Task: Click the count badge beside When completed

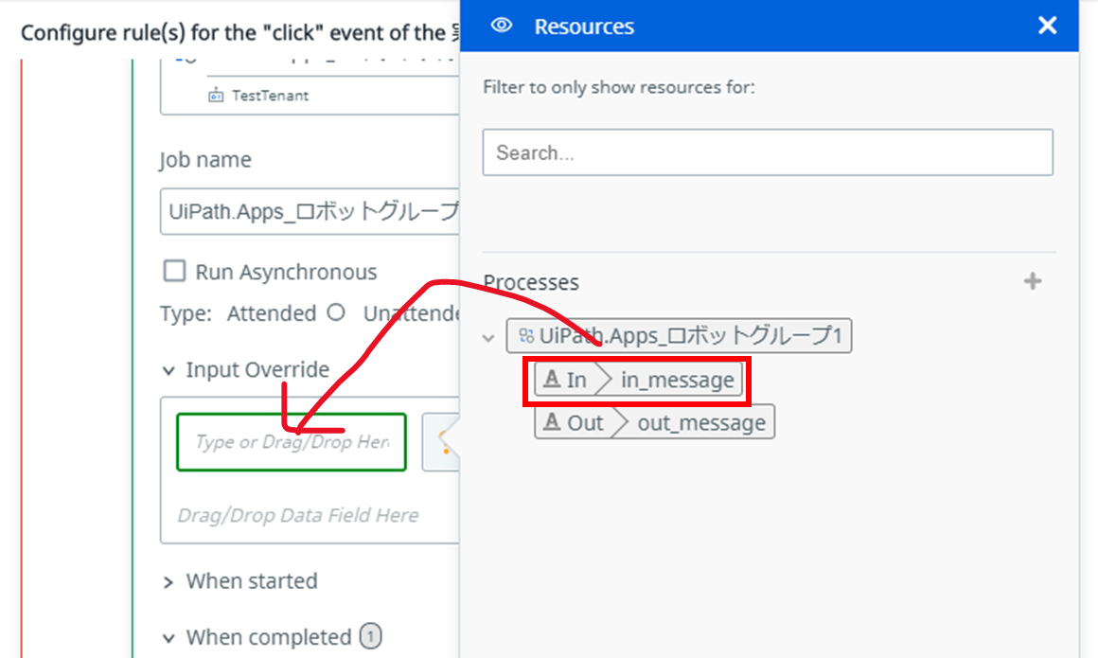Action: click(x=370, y=636)
